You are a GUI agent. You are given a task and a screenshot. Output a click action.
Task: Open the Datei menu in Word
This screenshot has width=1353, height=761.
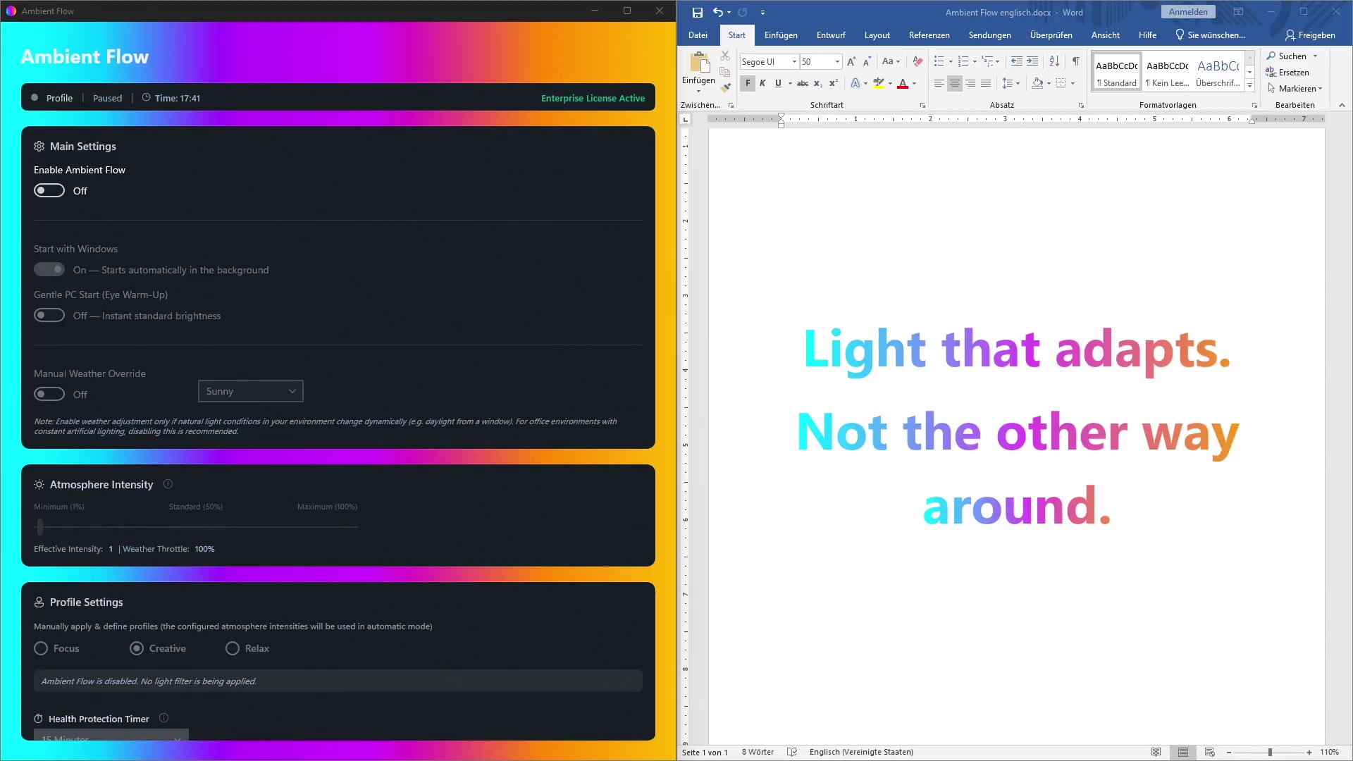tap(698, 35)
